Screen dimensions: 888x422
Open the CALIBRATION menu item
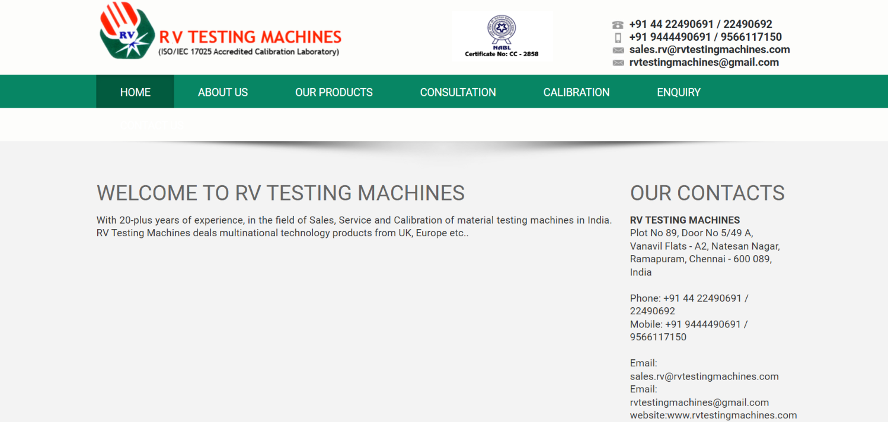tap(576, 92)
